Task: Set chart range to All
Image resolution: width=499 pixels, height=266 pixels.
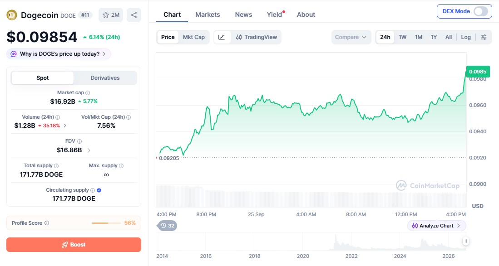Action: tap(449, 37)
